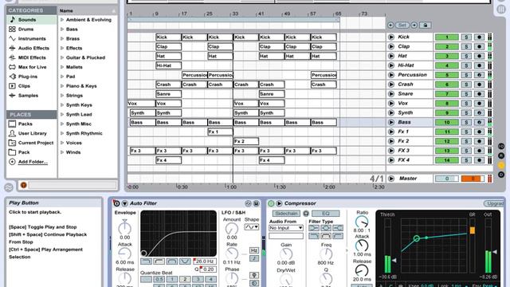Screen dimensions: 510x287
Task: Expand Ambient & Evolving folder
Action: [x=62, y=19]
